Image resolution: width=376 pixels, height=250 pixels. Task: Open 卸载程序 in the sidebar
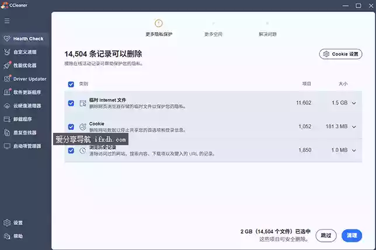25,119
